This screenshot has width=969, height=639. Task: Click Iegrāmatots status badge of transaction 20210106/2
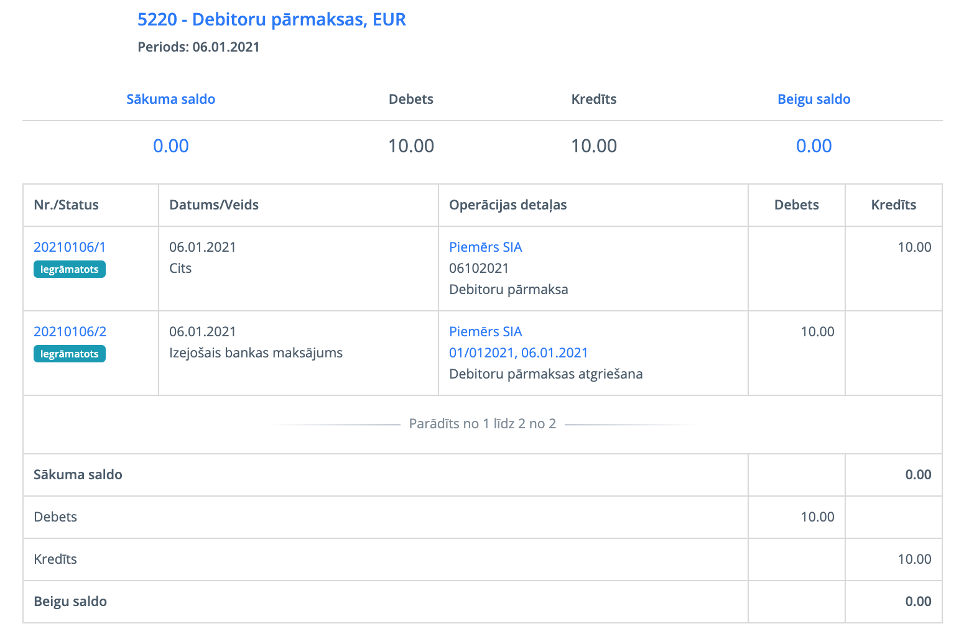70,354
